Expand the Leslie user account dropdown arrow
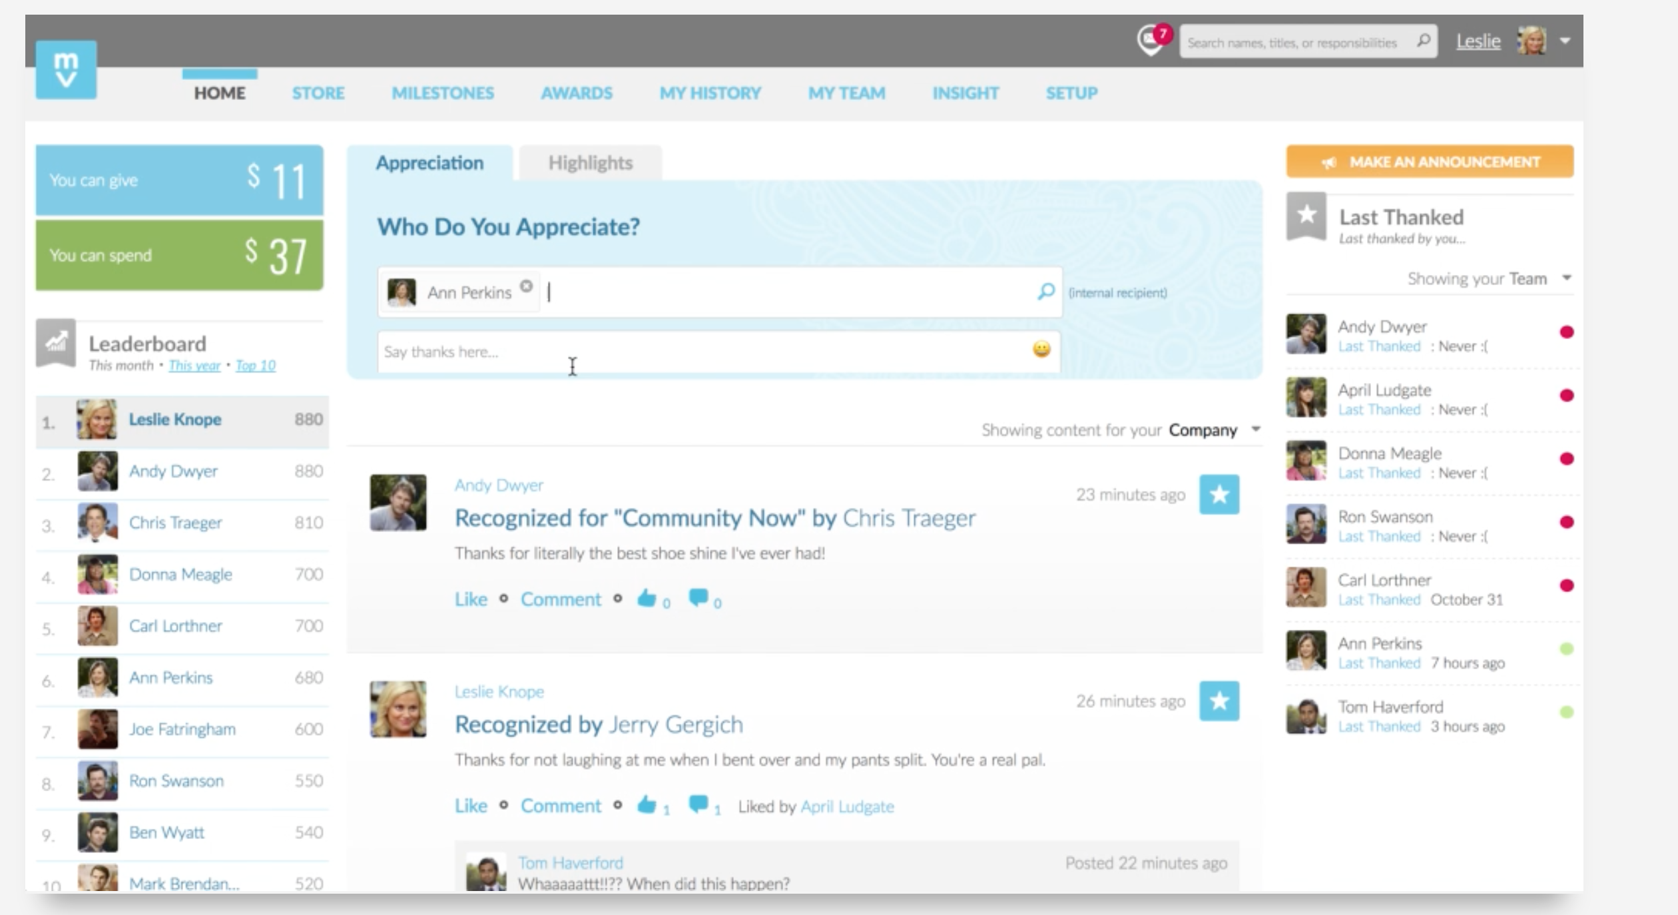This screenshot has height=915, width=1678. pos(1565,41)
